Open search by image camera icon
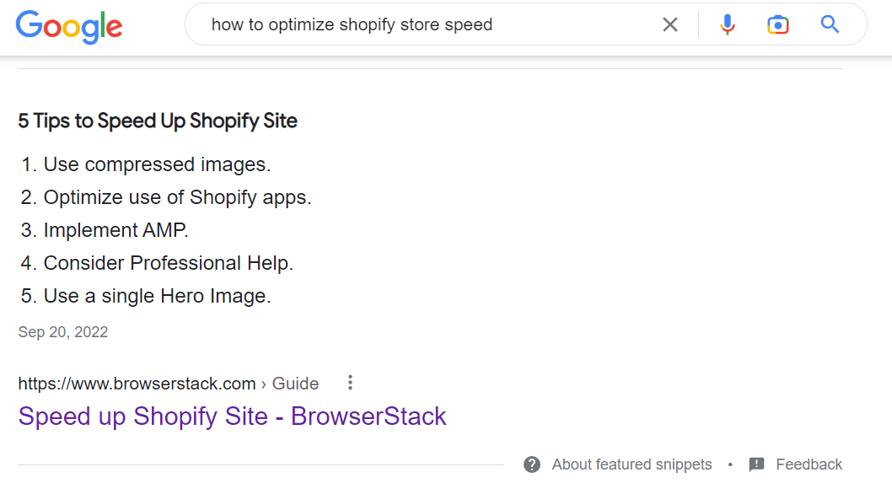The image size is (892, 494). tap(777, 25)
